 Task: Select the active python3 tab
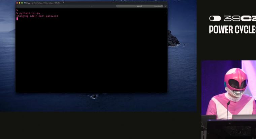(x=139, y=6)
